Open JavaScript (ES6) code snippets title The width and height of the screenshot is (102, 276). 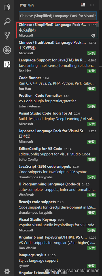(45, 166)
